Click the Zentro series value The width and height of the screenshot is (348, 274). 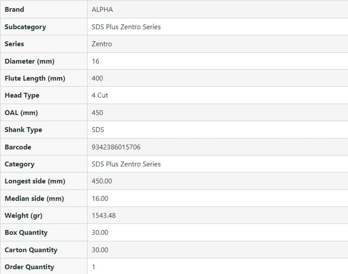point(102,44)
